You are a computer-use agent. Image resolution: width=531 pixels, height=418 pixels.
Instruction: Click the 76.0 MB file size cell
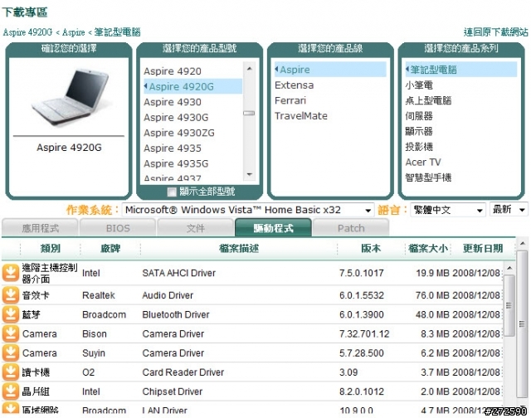point(432,295)
